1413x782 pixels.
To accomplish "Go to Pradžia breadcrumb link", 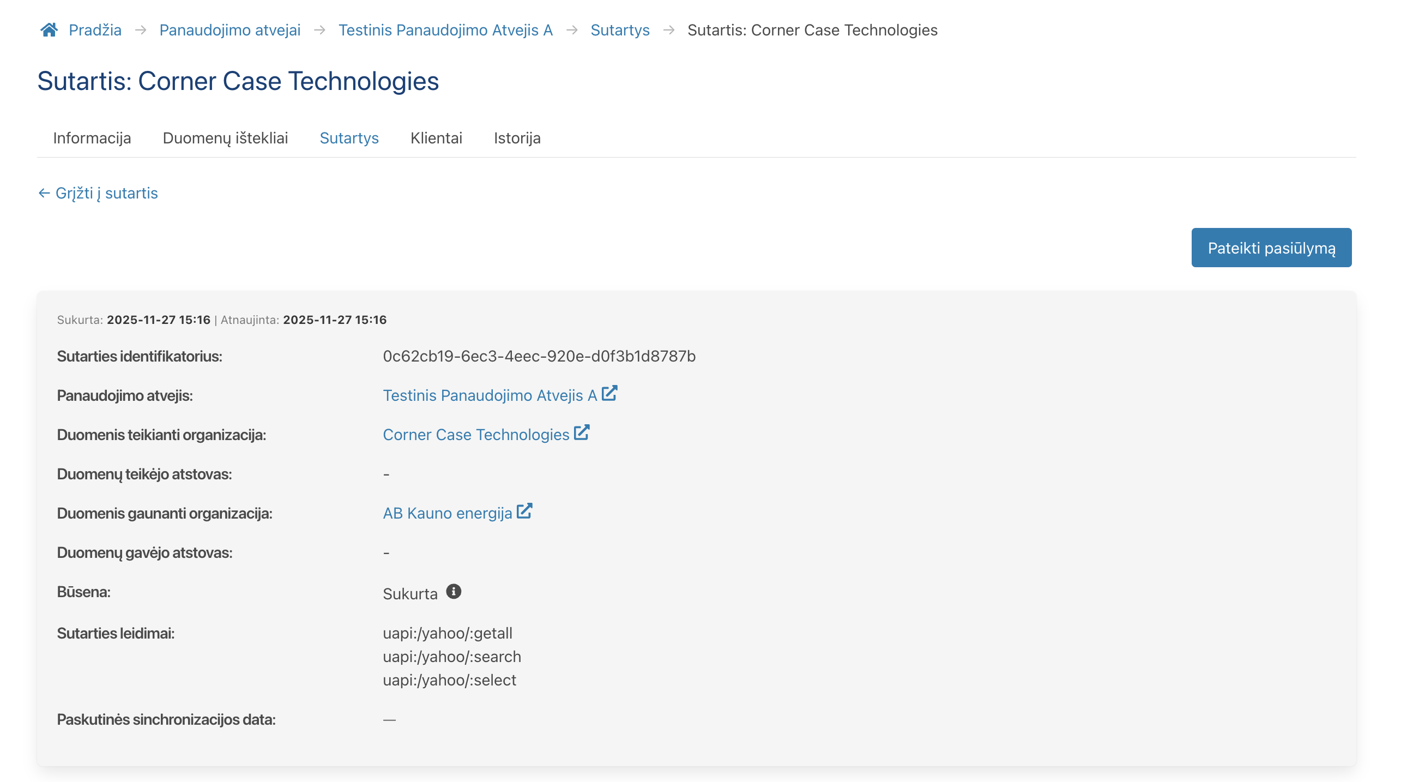I will 95,30.
